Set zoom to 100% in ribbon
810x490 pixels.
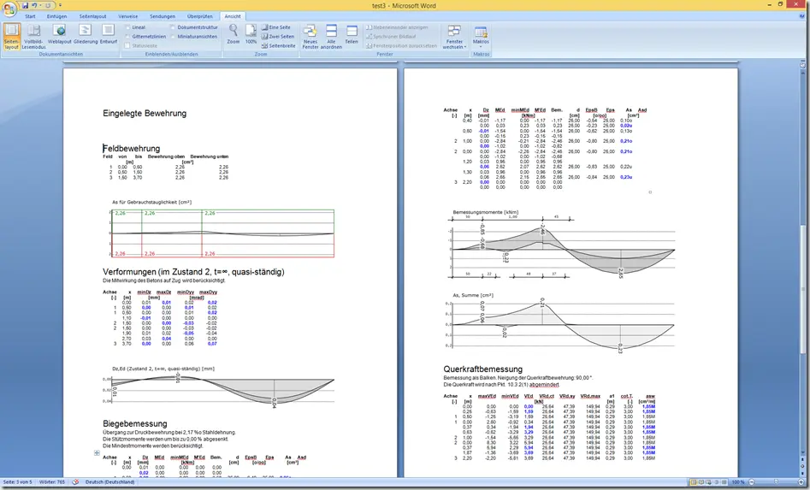point(251,34)
